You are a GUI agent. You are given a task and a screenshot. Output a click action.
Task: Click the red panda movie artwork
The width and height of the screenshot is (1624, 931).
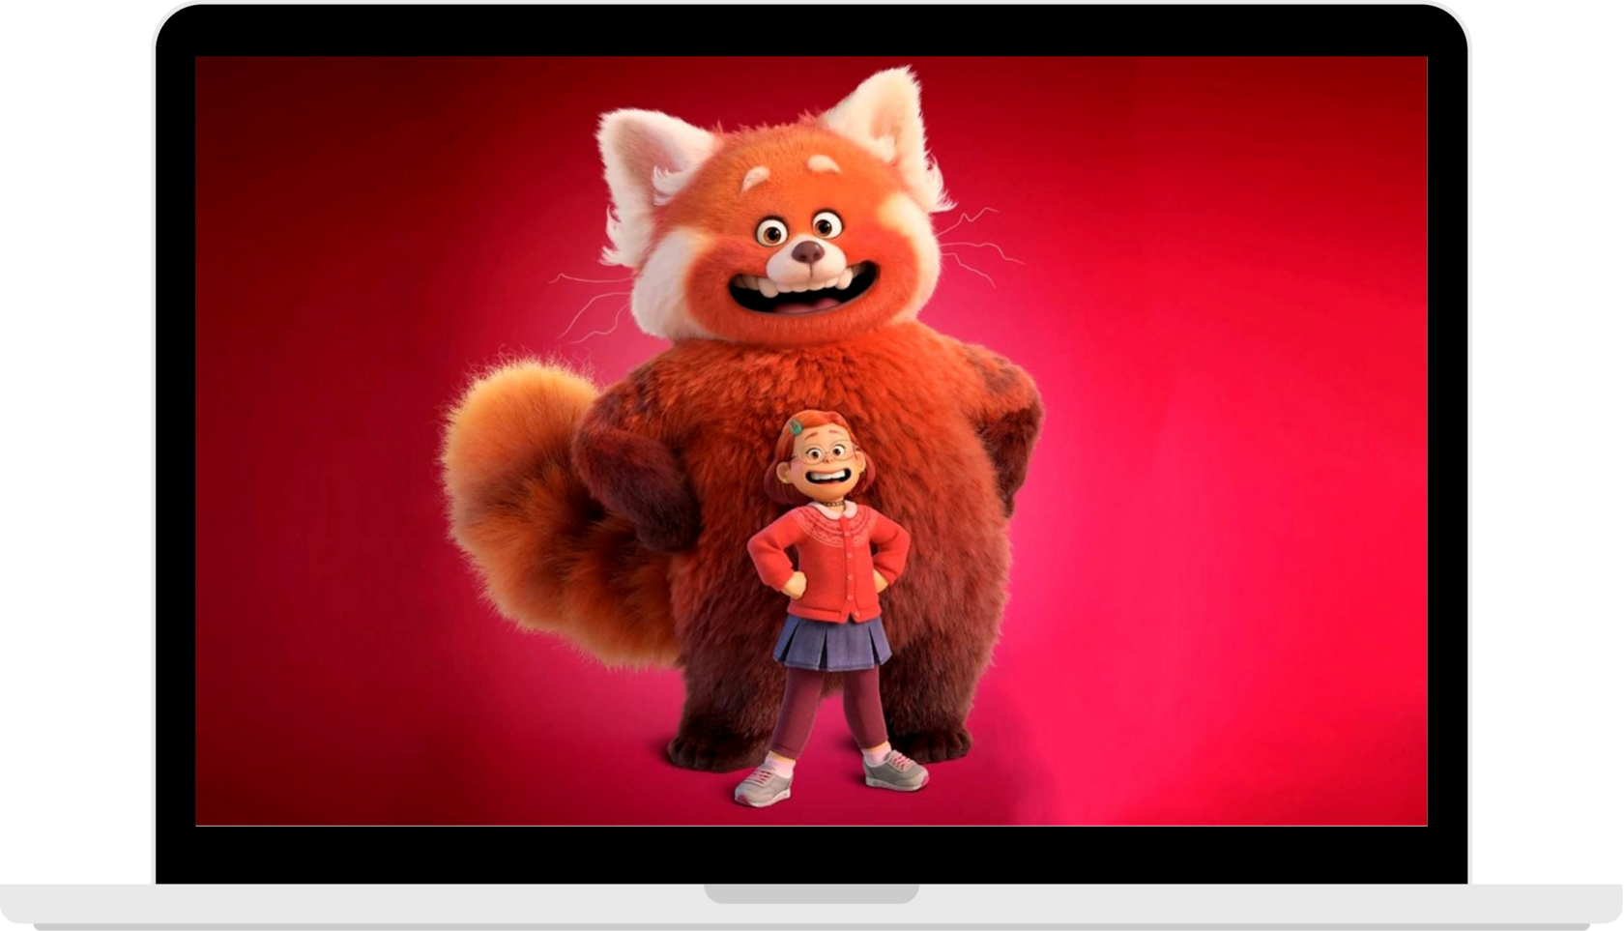pyautogui.click(x=811, y=441)
